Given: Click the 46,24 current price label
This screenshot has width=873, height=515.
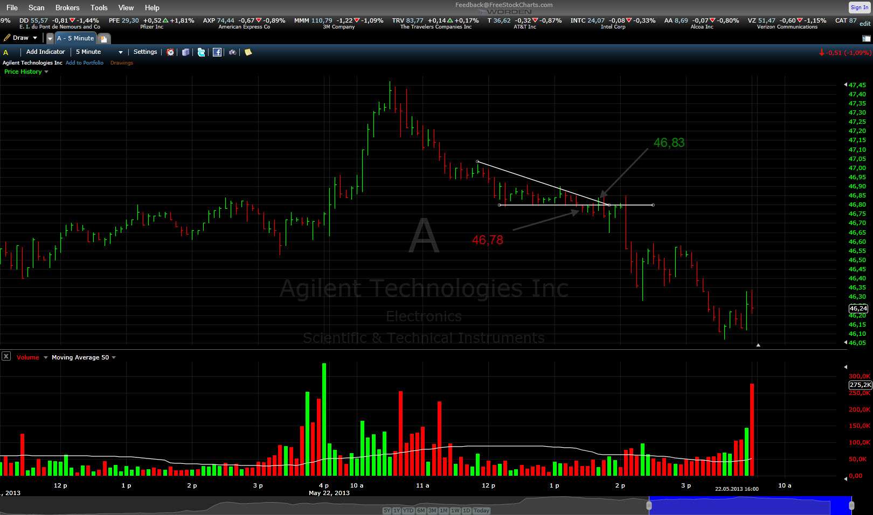Looking at the screenshot, I should [858, 308].
